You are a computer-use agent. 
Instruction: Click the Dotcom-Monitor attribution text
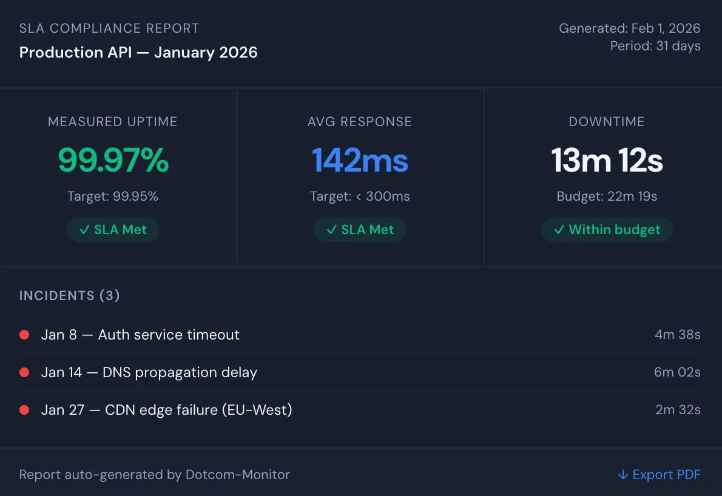coord(155,475)
